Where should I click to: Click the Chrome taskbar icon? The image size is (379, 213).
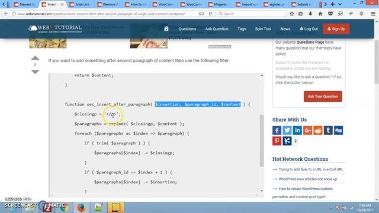64,208
